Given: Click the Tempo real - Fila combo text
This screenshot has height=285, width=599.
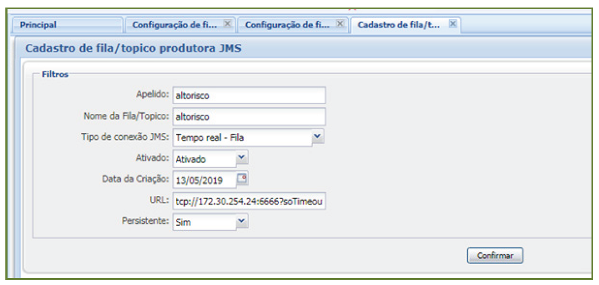Looking at the screenshot, I should (242, 138).
